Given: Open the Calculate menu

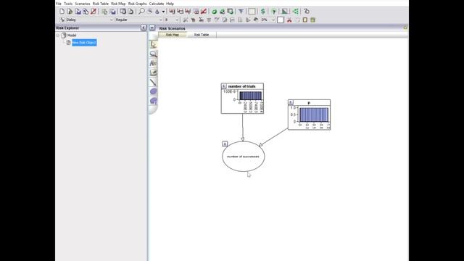Looking at the screenshot, I should 157,4.
